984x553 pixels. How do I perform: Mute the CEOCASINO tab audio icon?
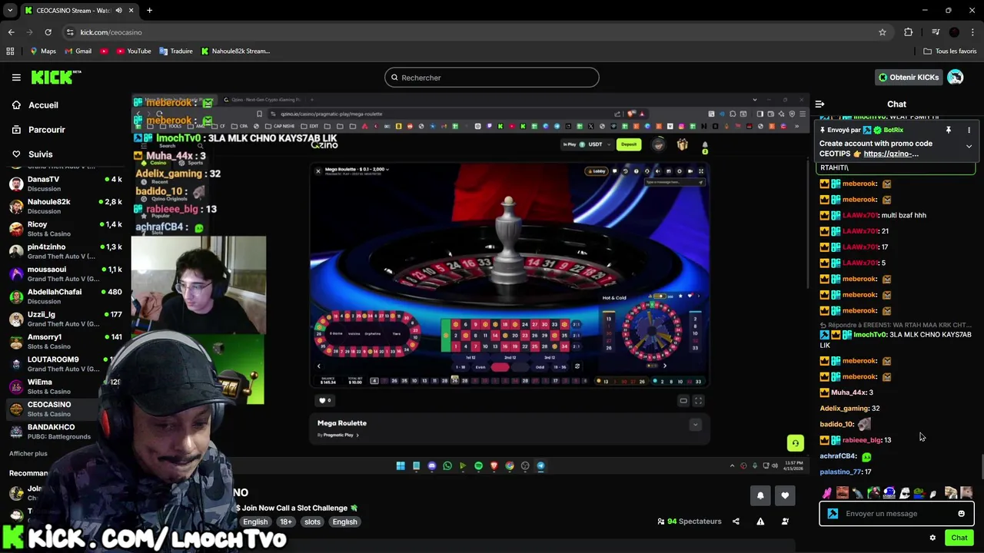[118, 11]
